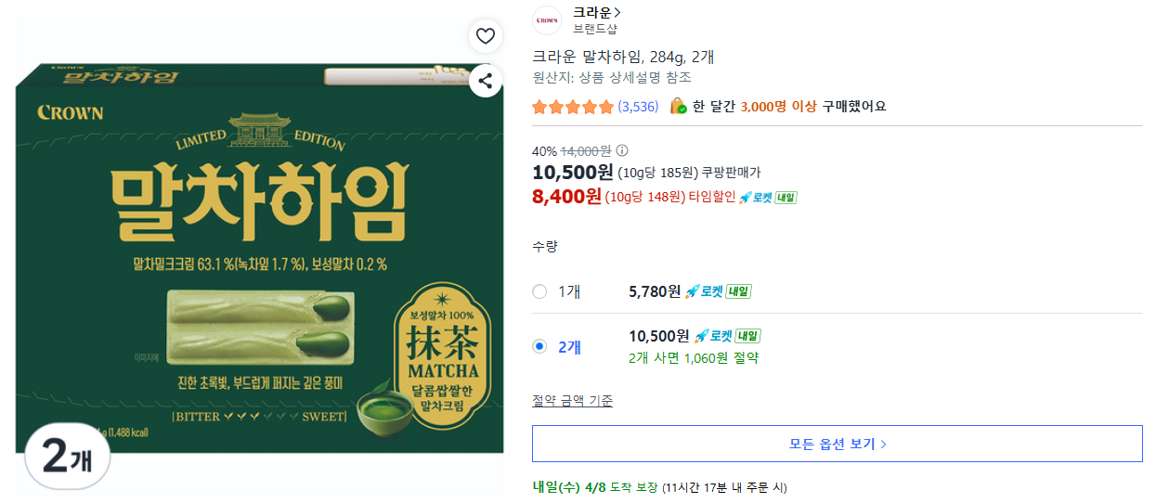Click the rocket badge in the 1개 row

click(x=718, y=291)
